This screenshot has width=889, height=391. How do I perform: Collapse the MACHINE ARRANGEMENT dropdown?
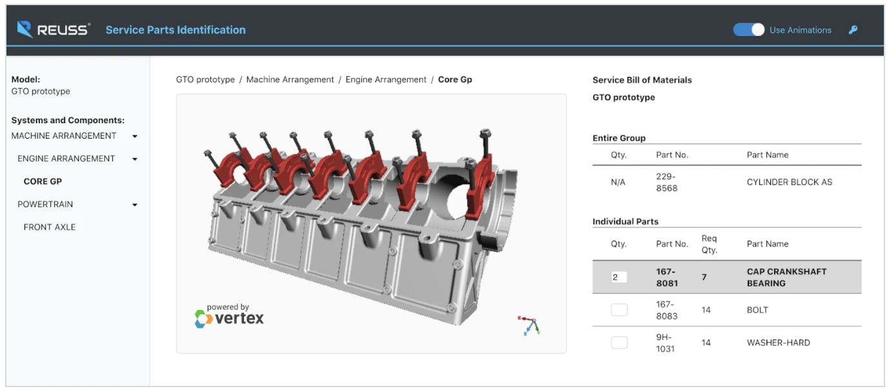pos(134,135)
